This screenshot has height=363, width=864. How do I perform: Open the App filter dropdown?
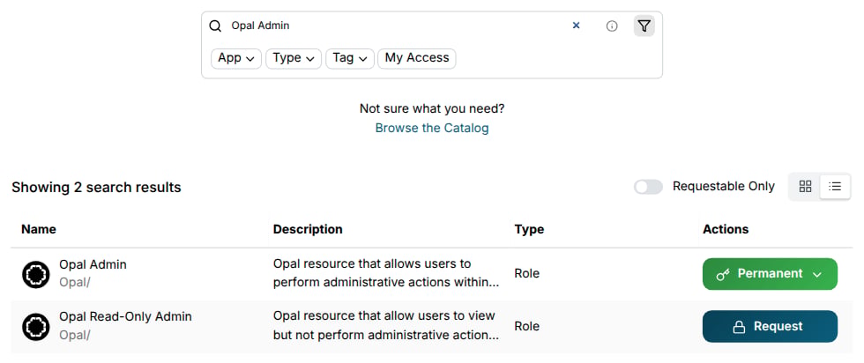pyautogui.click(x=236, y=58)
